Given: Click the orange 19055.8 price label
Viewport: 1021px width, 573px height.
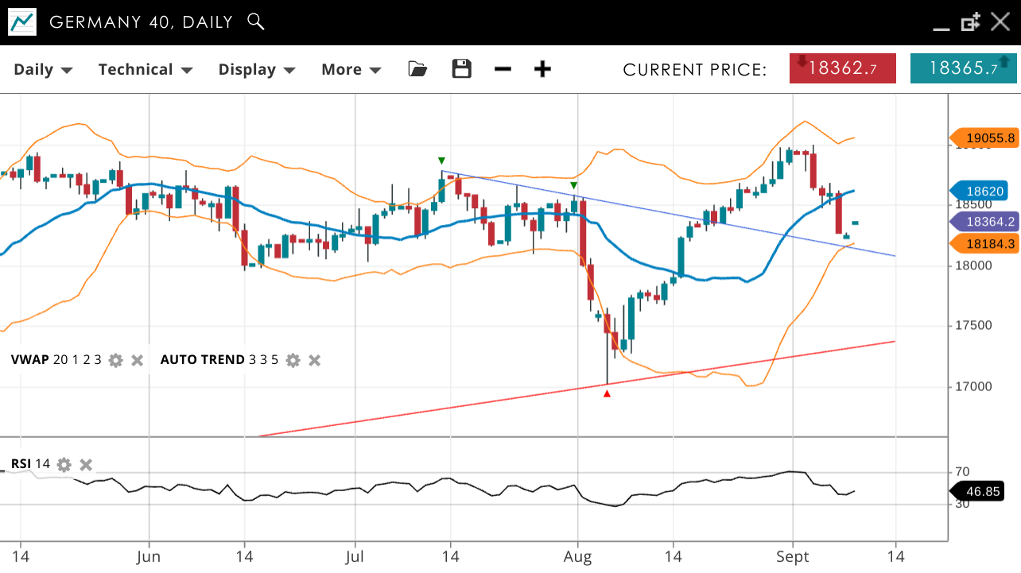Looking at the screenshot, I should click(x=984, y=138).
